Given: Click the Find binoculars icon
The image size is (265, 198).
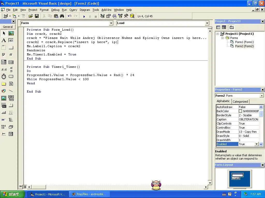Looking at the screenshot, I should tap(62, 16).
